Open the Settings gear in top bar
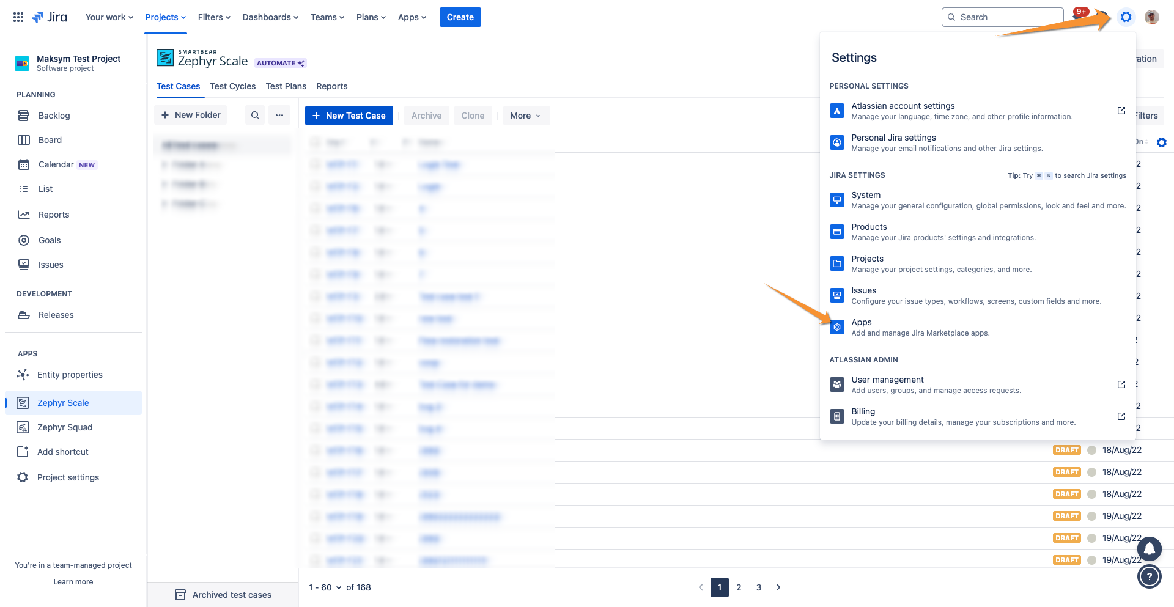Viewport: 1174px width, 607px height. click(1126, 17)
